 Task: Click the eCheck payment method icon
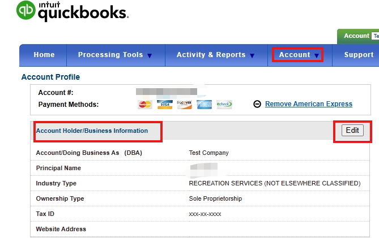click(x=224, y=105)
